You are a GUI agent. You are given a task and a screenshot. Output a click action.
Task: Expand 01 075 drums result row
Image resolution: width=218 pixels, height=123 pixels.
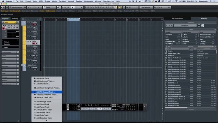[x=166, y=81]
